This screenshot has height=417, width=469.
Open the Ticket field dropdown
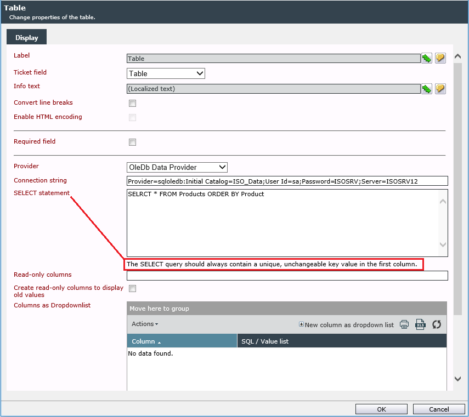coord(166,73)
